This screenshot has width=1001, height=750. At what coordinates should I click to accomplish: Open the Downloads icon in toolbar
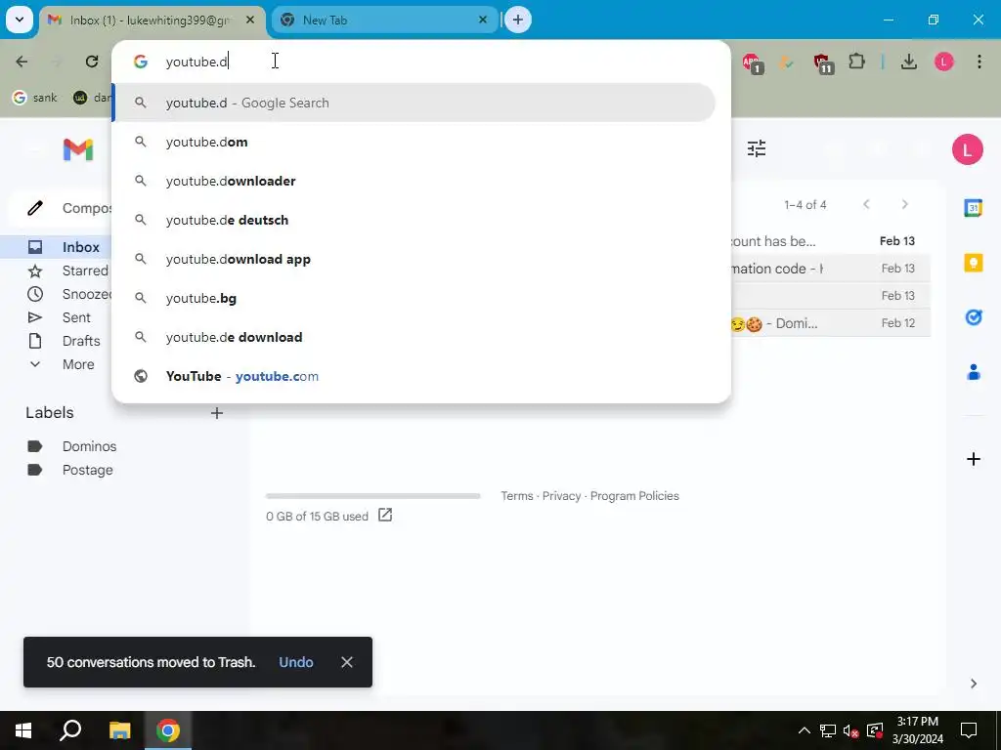(x=909, y=62)
